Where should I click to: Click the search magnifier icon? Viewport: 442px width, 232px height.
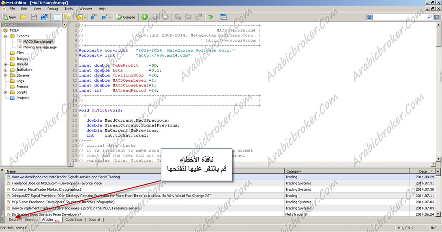429,17
